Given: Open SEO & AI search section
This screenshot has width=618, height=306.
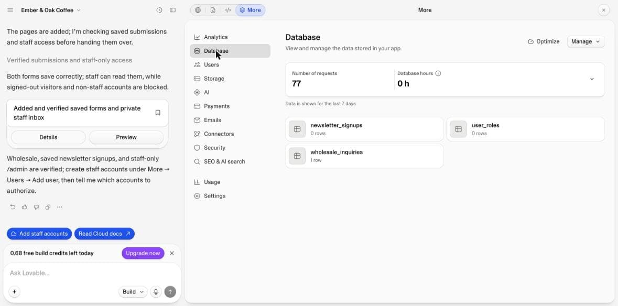Looking at the screenshot, I should pyautogui.click(x=230, y=161).
